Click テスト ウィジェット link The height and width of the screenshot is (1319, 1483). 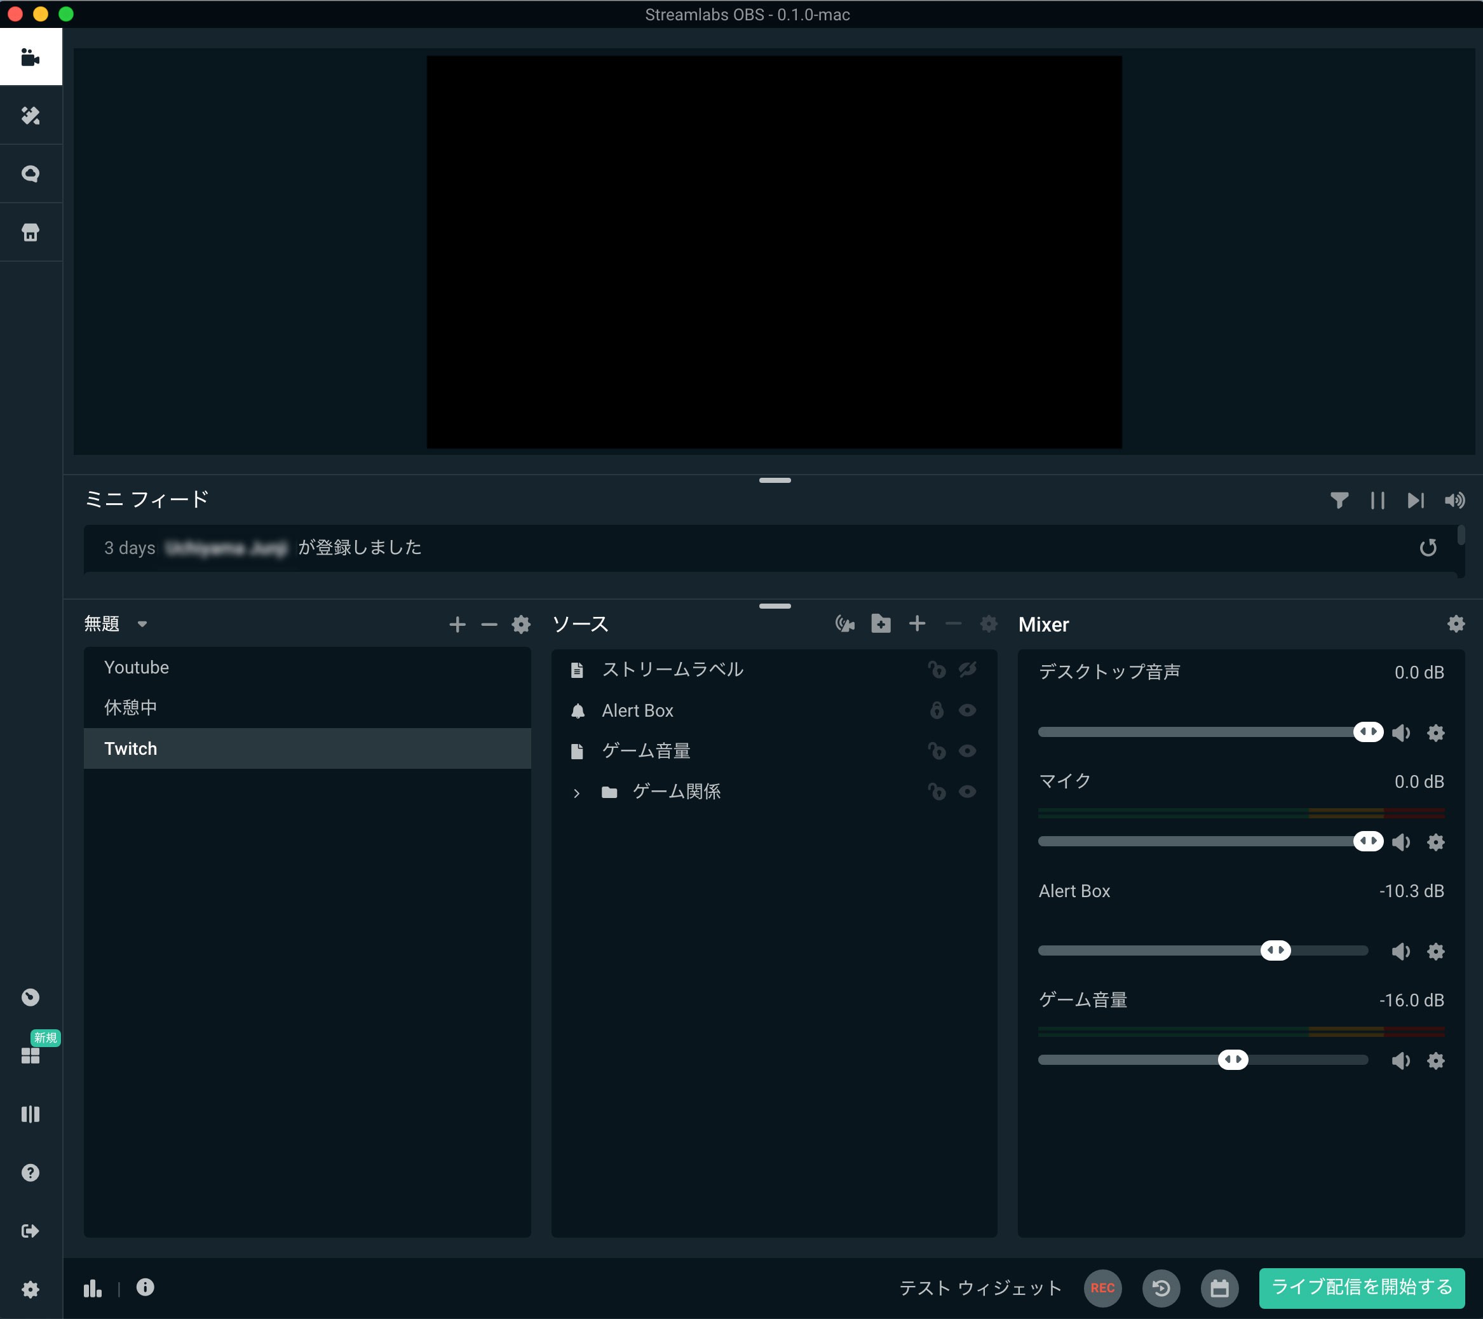coord(980,1288)
